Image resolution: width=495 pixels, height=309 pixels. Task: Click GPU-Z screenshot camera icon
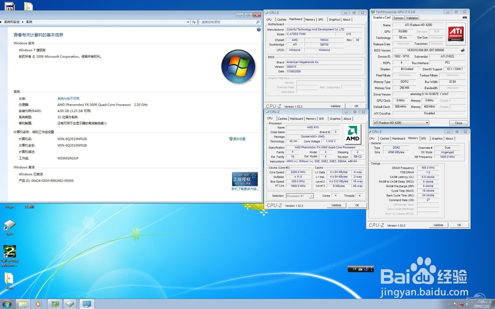465,18
